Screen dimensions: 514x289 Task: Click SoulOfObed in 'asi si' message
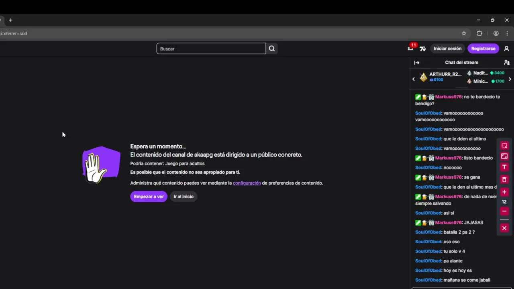point(428,213)
